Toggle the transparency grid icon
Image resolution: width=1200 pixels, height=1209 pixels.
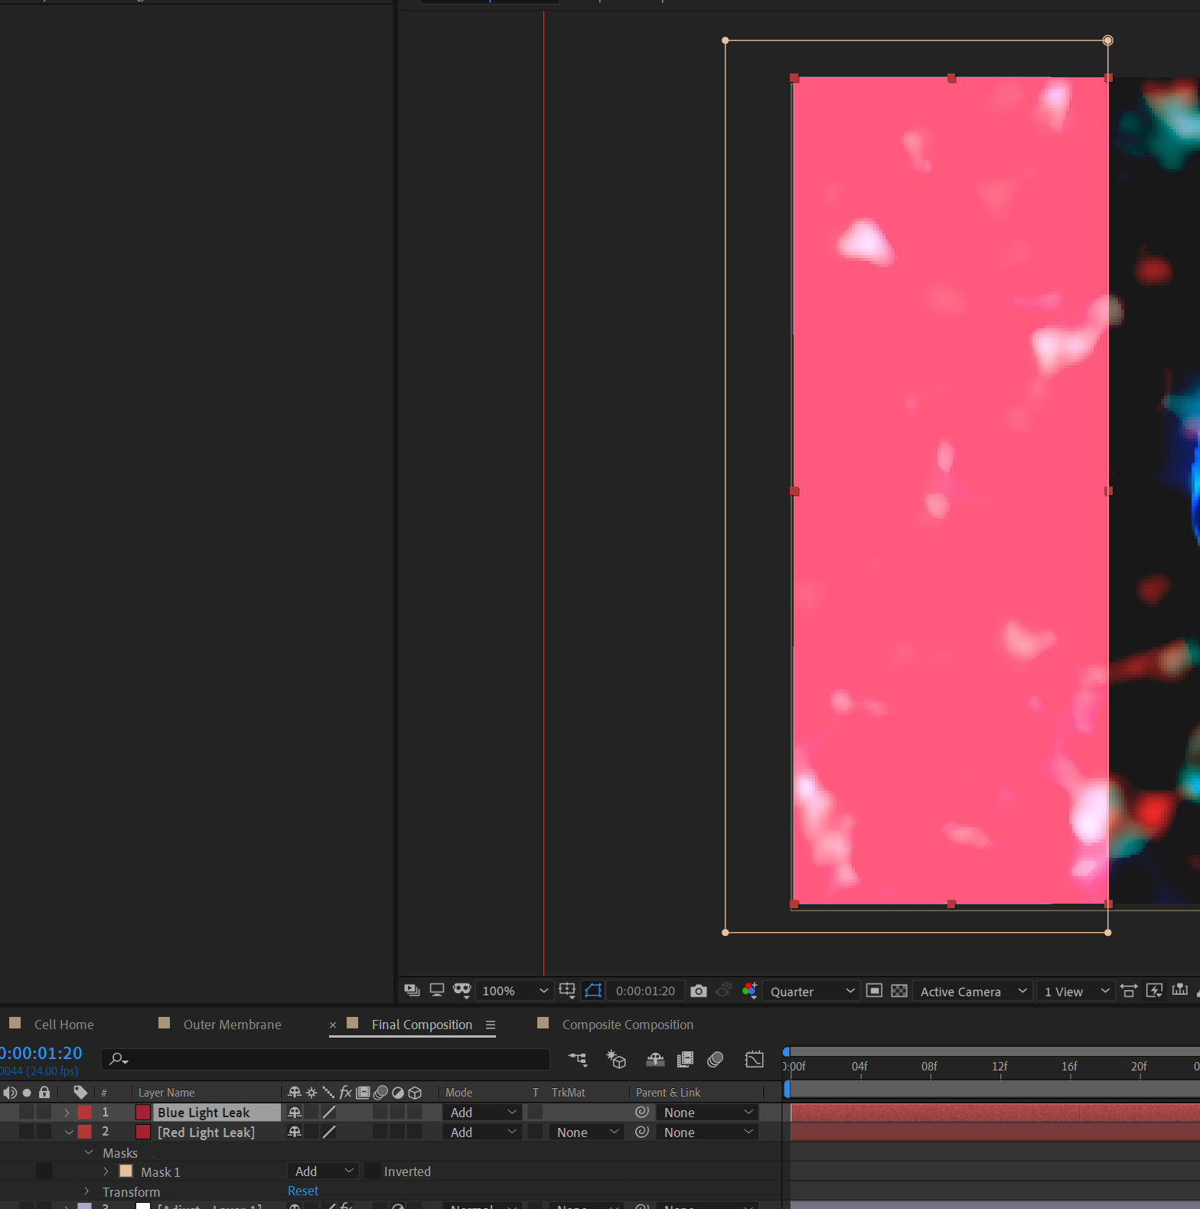(899, 991)
